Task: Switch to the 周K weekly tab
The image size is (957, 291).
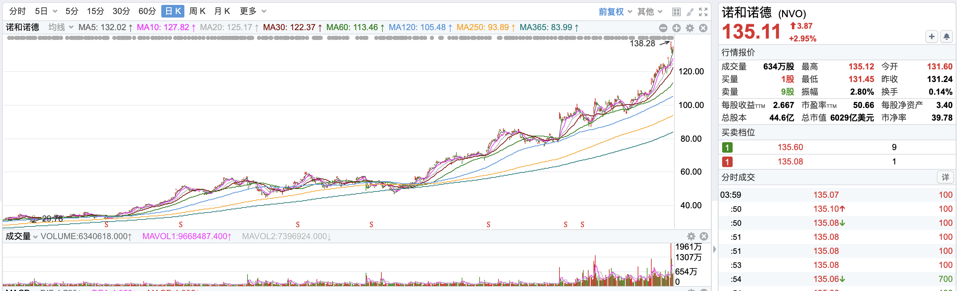Action: (197, 11)
